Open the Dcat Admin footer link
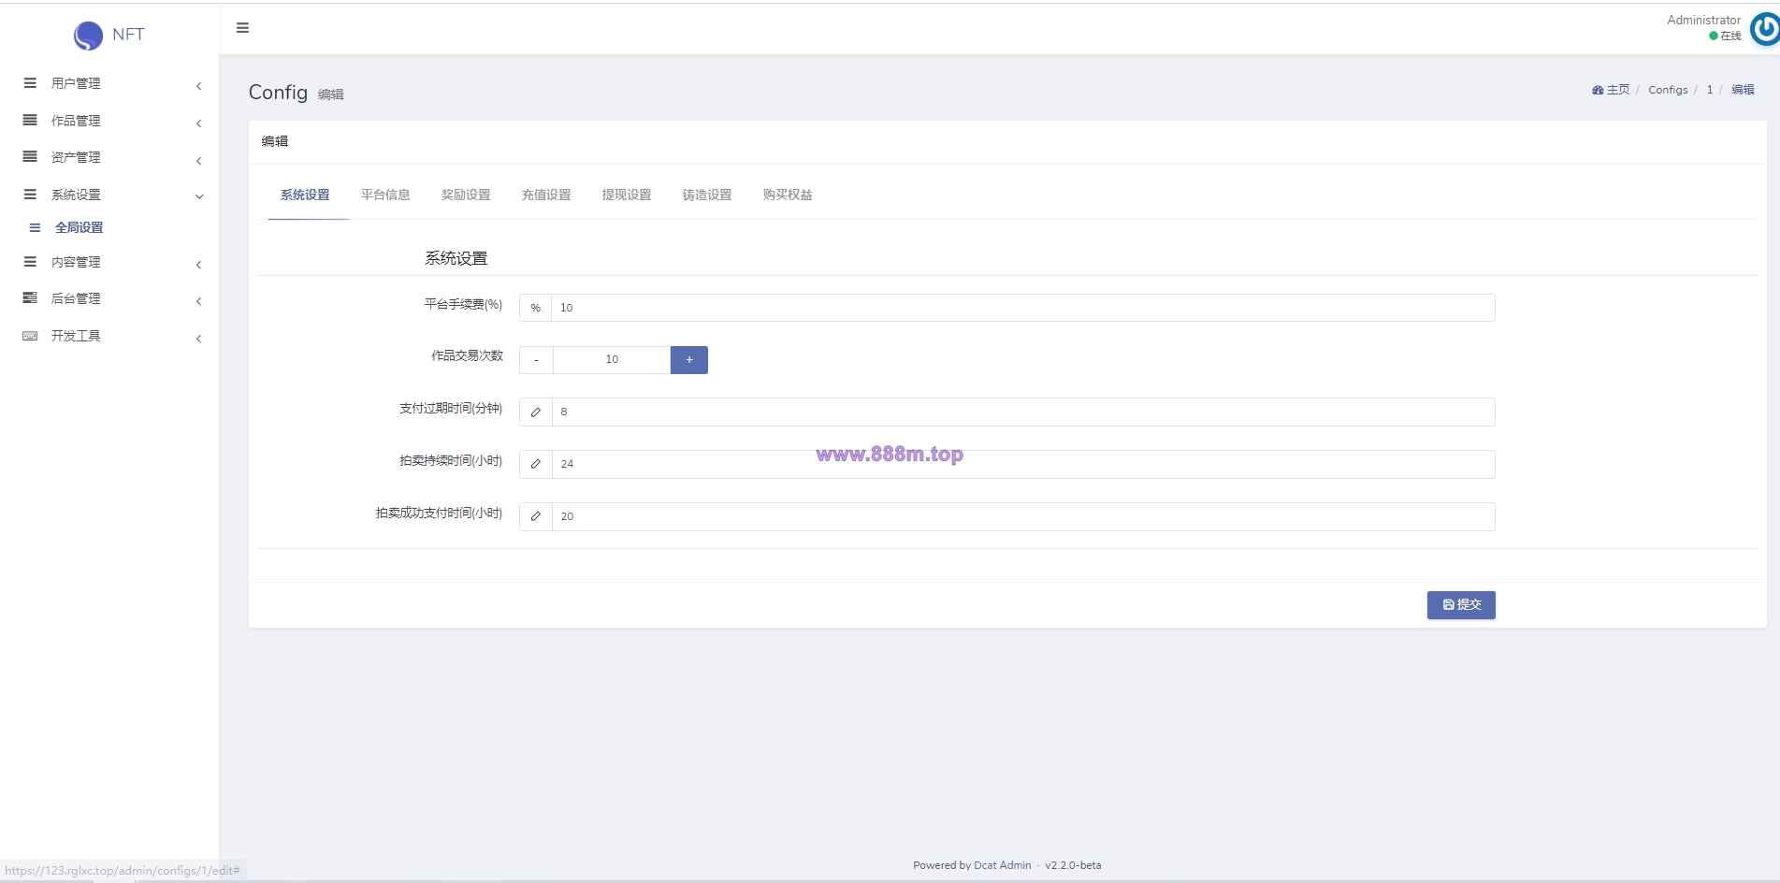The width and height of the screenshot is (1780, 883). 1002,866
